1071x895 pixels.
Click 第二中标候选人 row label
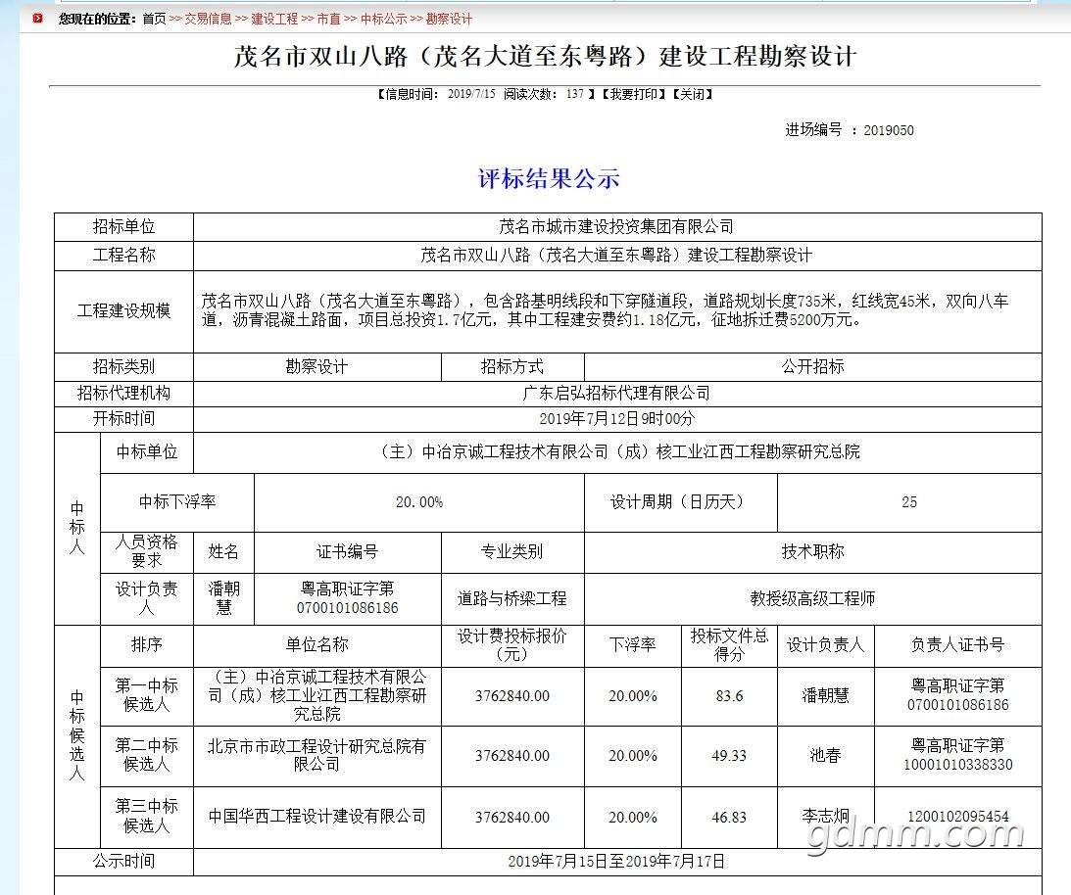click(146, 755)
